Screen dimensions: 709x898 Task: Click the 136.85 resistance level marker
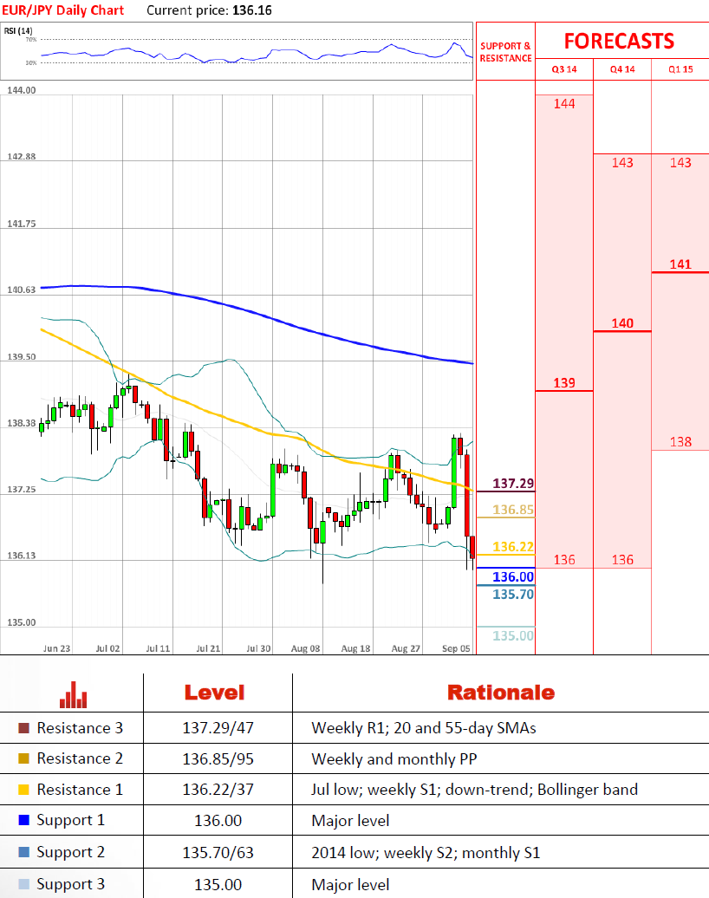pyautogui.click(x=513, y=510)
